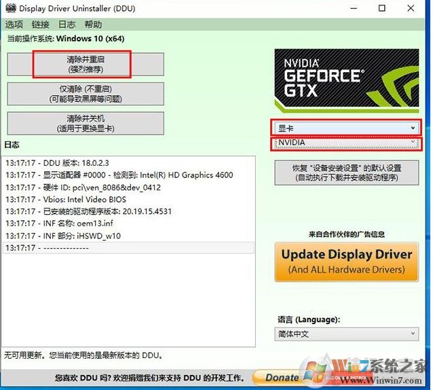Viewport: 433px width, 390px height.
Task: Click 清除并关机 button
Action: pyautogui.click(x=86, y=123)
